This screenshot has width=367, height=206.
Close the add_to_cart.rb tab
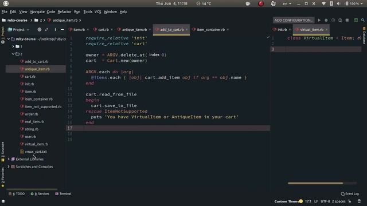(x=186, y=30)
